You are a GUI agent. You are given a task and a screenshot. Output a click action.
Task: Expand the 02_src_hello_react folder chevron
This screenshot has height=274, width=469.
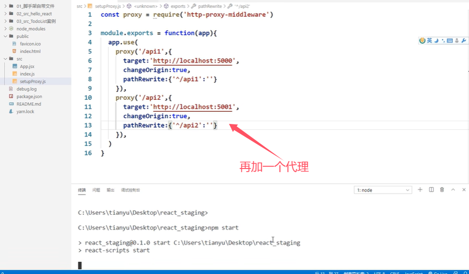pos(5,14)
